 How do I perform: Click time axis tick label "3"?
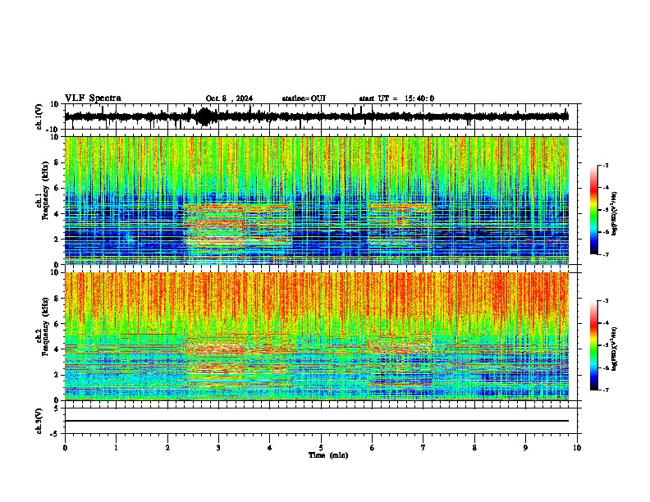[218, 448]
